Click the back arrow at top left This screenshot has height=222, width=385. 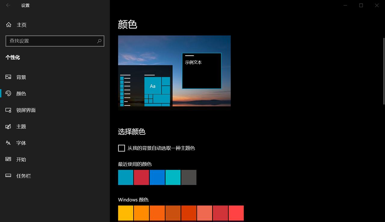click(8, 5)
